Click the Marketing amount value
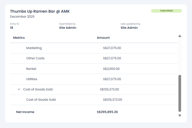Viewport: 192px width, 128px height. pyautogui.click(x=112, y=48)
